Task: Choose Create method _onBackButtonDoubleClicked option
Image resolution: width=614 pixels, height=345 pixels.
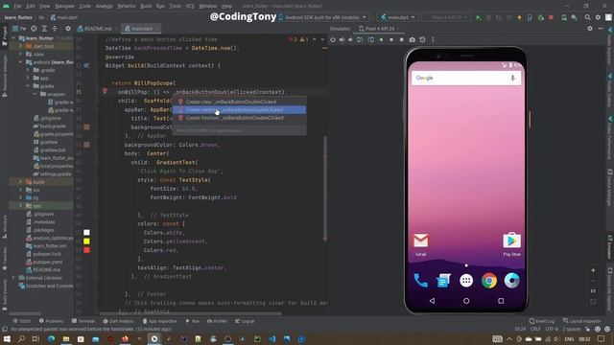Action: 239,110
